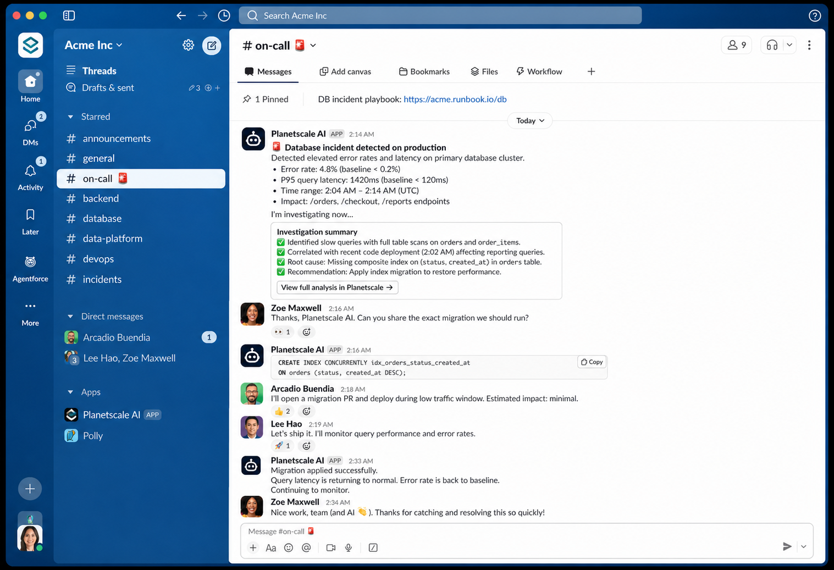This screenshot has height=570, width=834.
Task: Open Activity in the left rail
Action: click(x=30, y=175)
